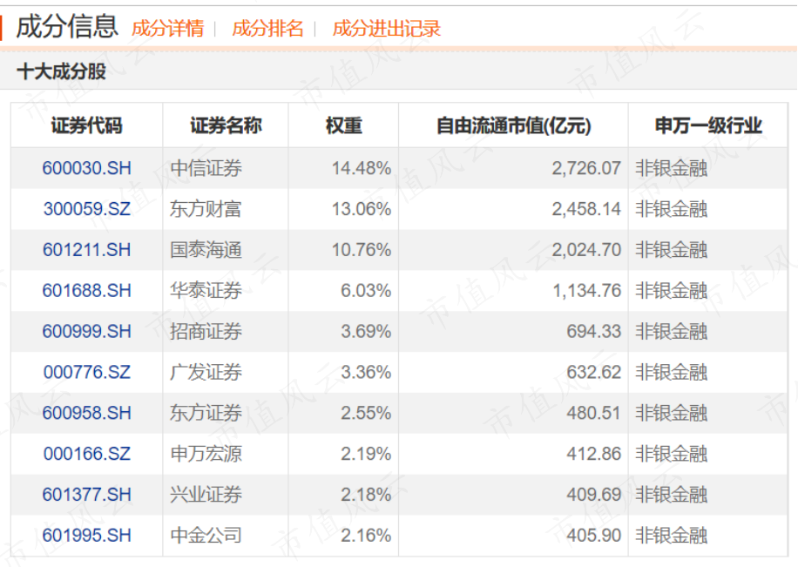This screenshot has height=567, width=798.
Task: Click the 13.06% weight value
Action: pos(362,209)
